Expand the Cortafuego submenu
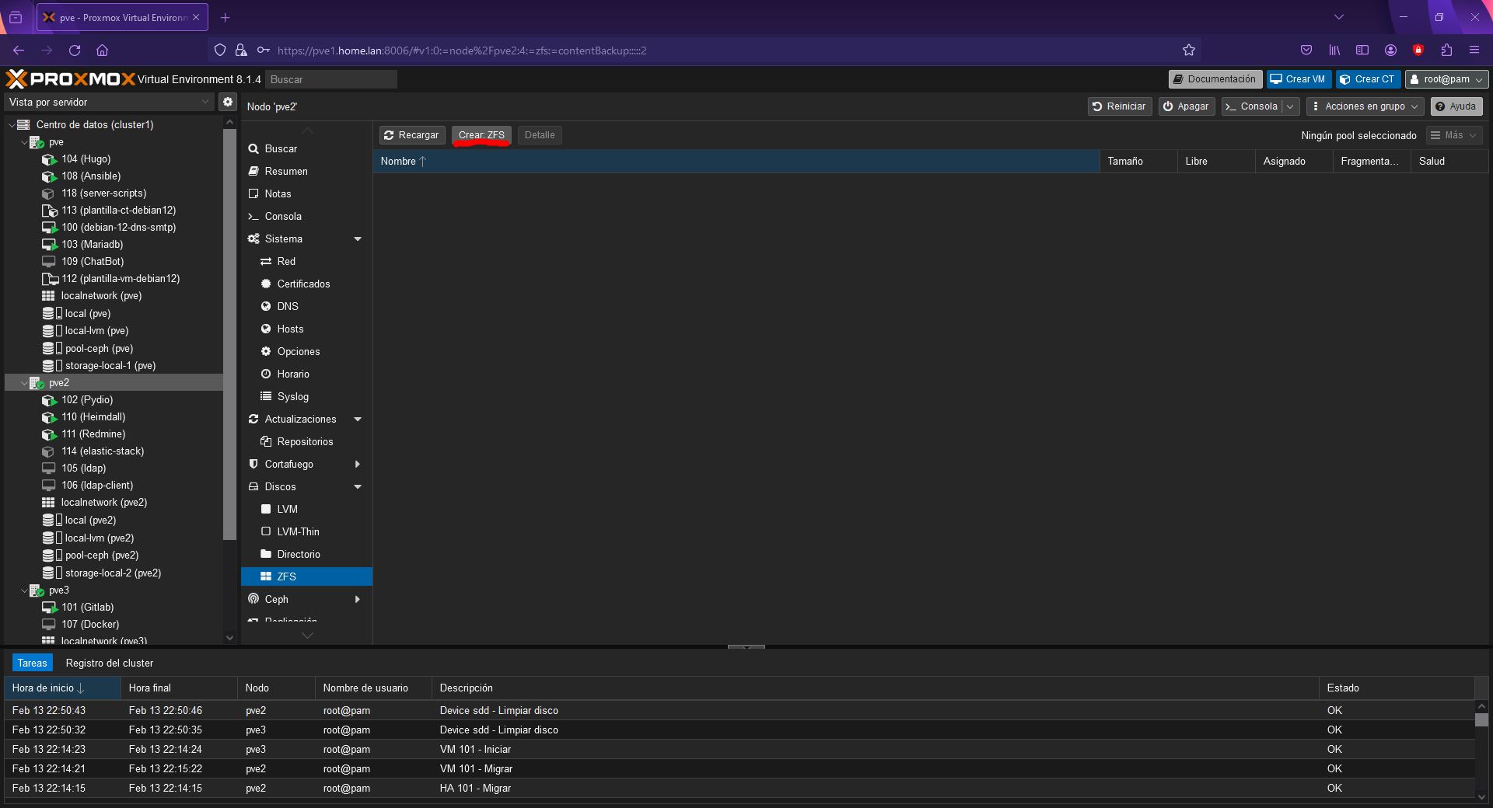Image resolution: width=1493 pixels, height=808 pixels. 358,464
